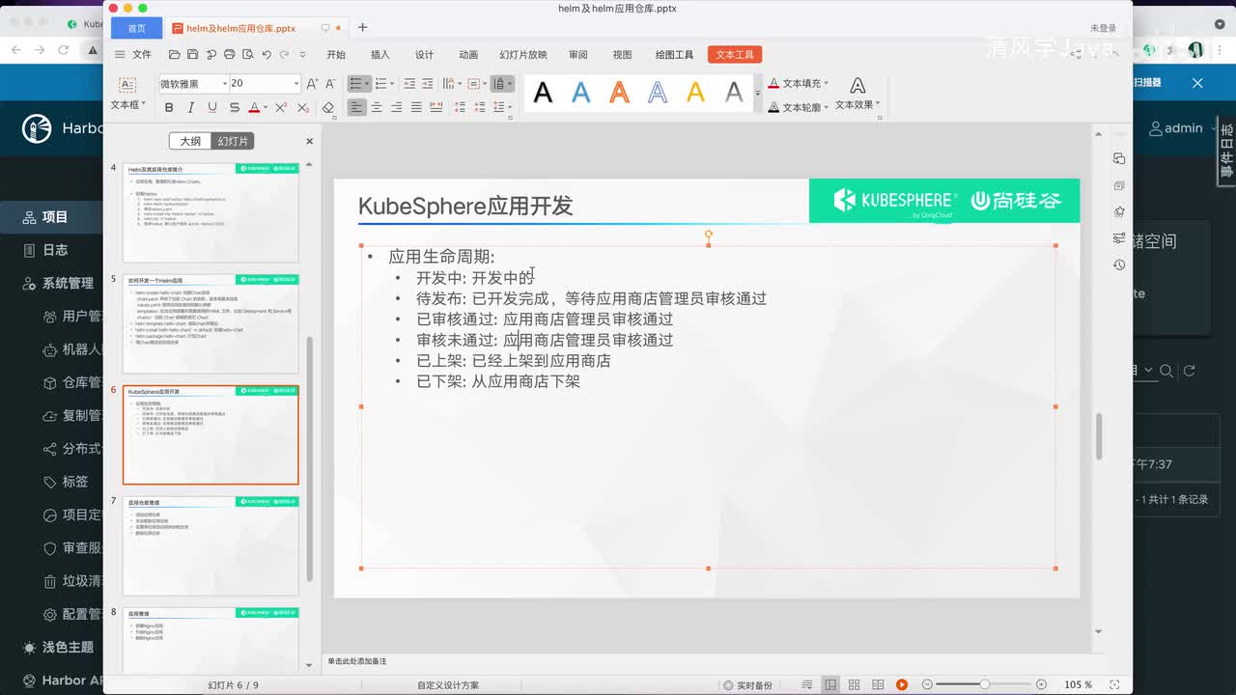Apply distributed alignment to the text
This screenshot has height=695, width=1236.
pos(435,108)
